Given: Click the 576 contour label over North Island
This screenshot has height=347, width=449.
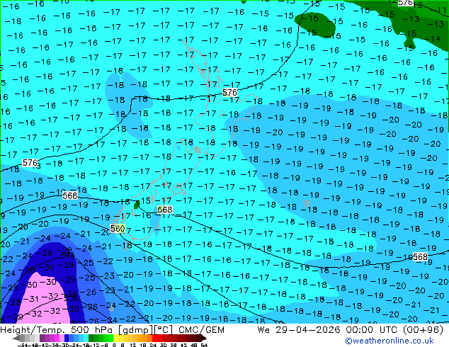Looking at the screenshot, I should point(229,93).
